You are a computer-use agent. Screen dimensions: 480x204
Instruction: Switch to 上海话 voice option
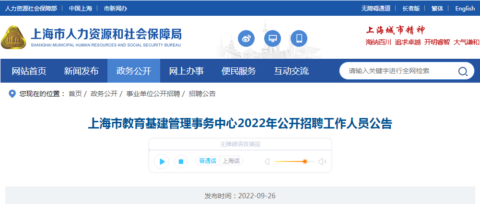pyautogui.click(x=231, y=161)
